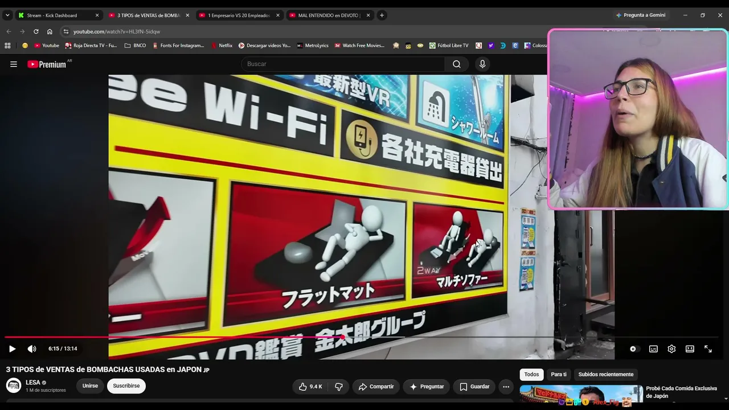Close the Stream - Kick Dashboard tab
The image size is (729, 410).
(x=97, y=15)
